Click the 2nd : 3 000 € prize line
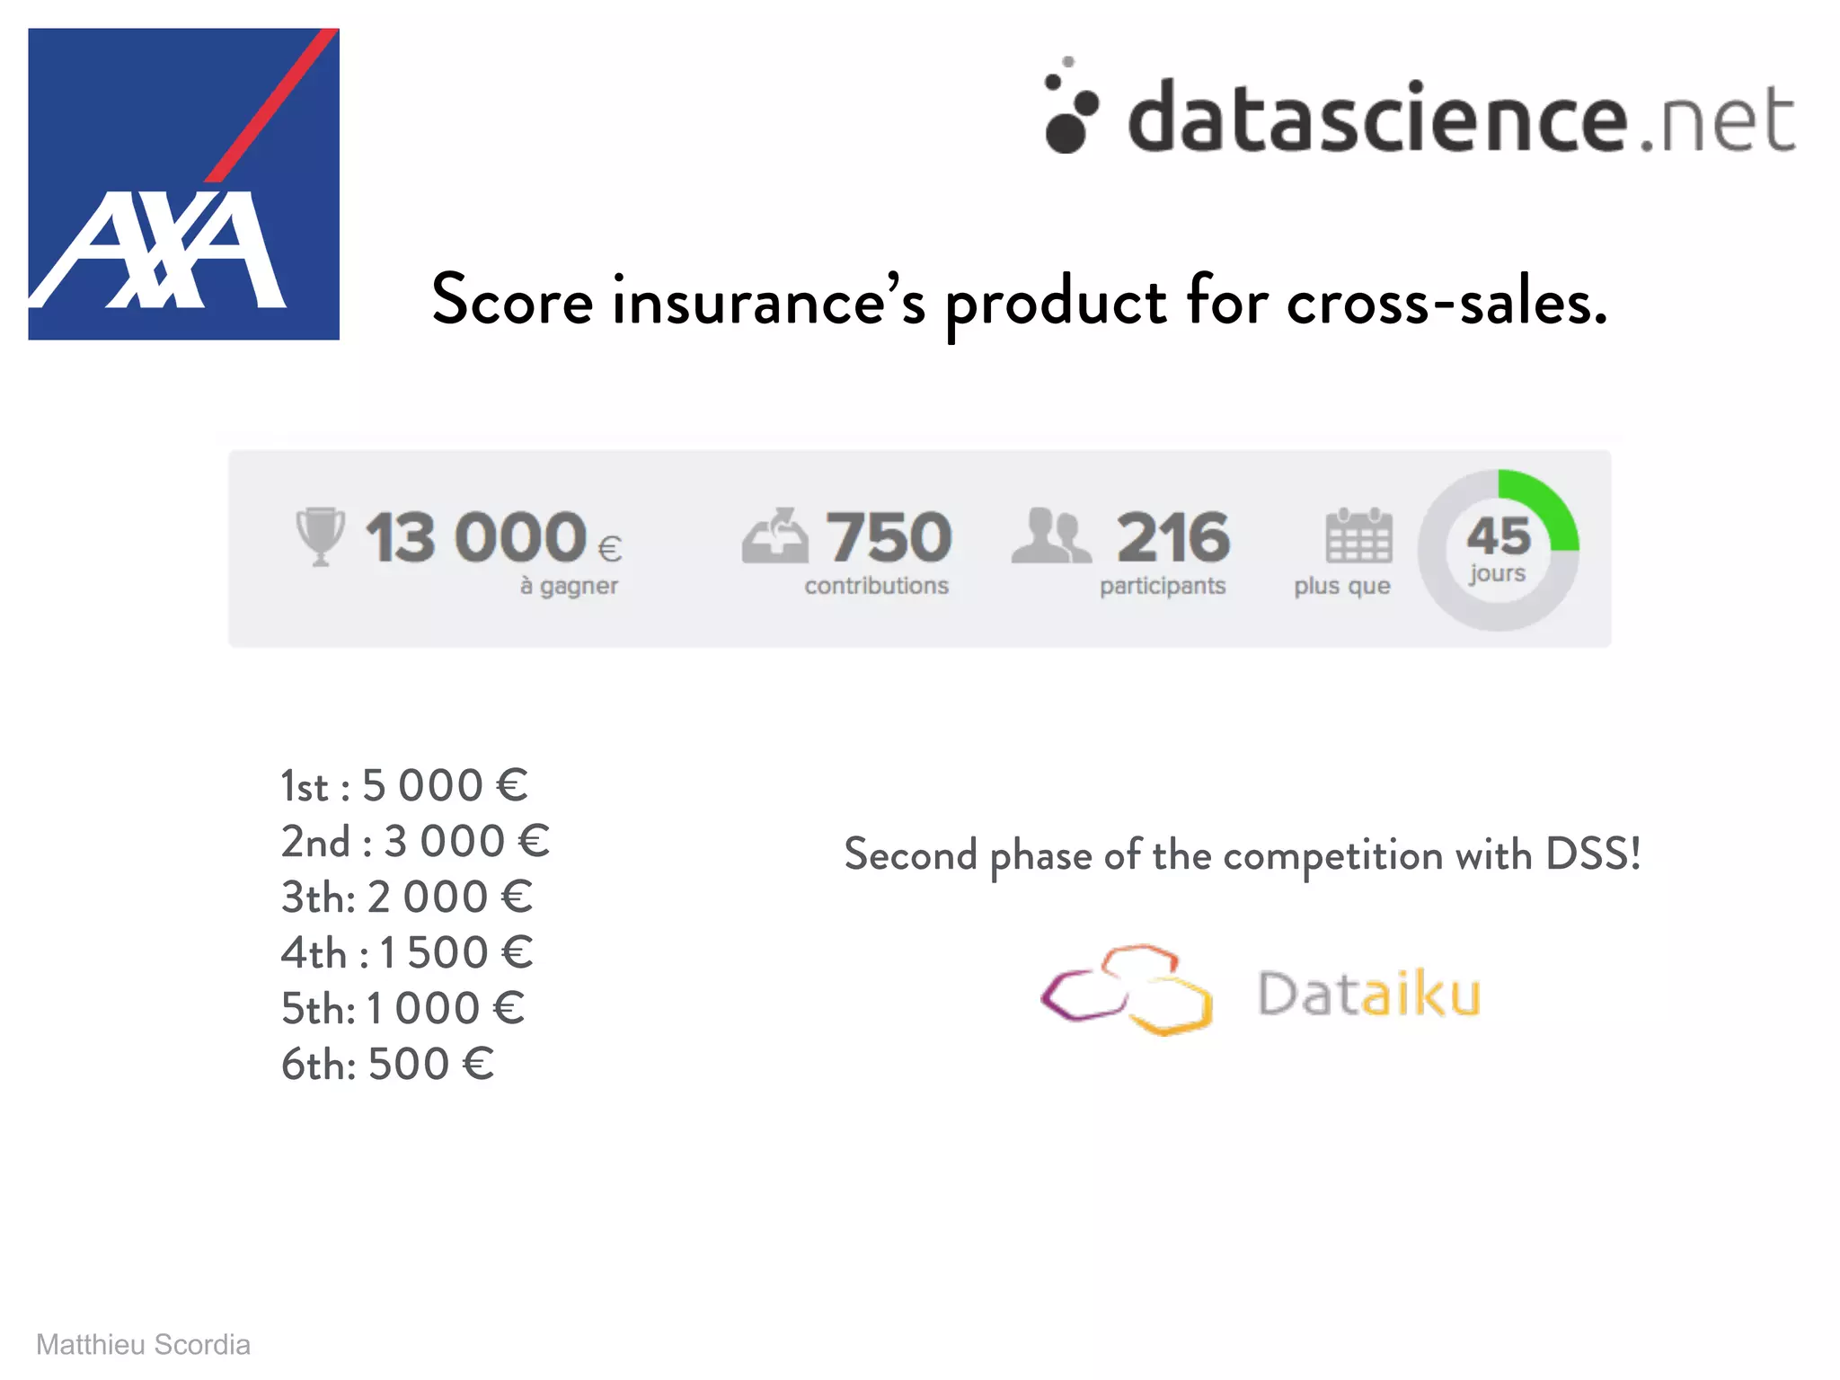The width and height of the screenshot is (1840, 1380). tap(415, 842)
